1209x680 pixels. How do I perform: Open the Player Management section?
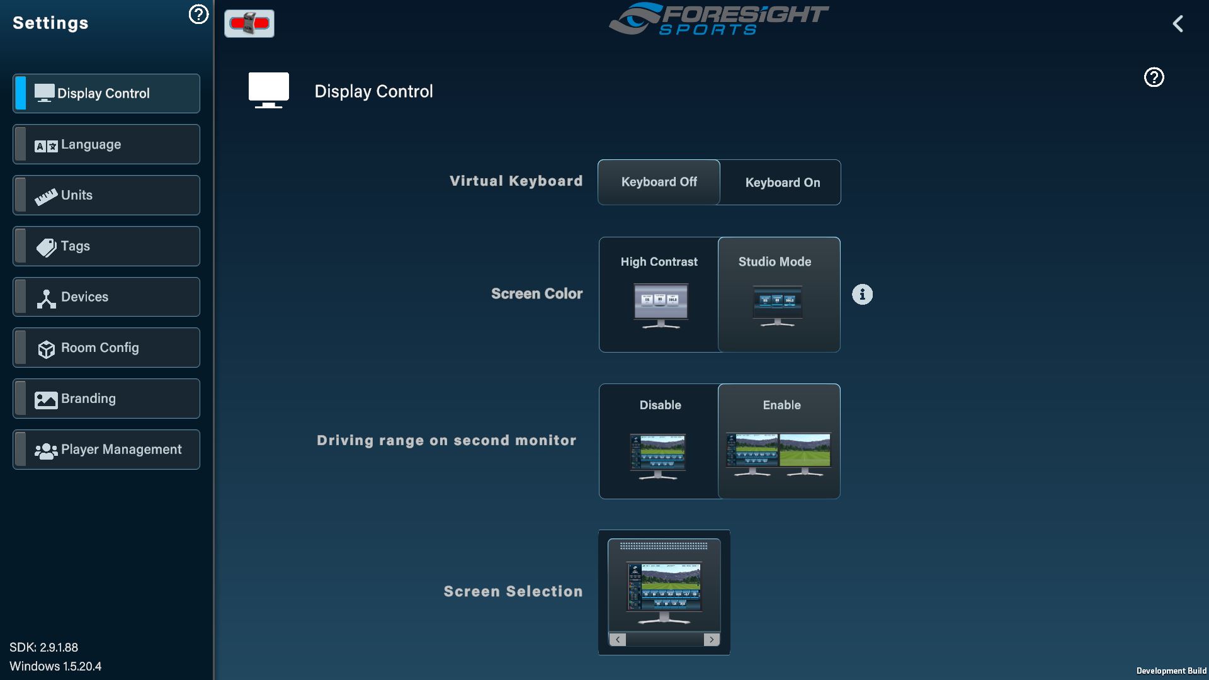click(x=106, y=450)
